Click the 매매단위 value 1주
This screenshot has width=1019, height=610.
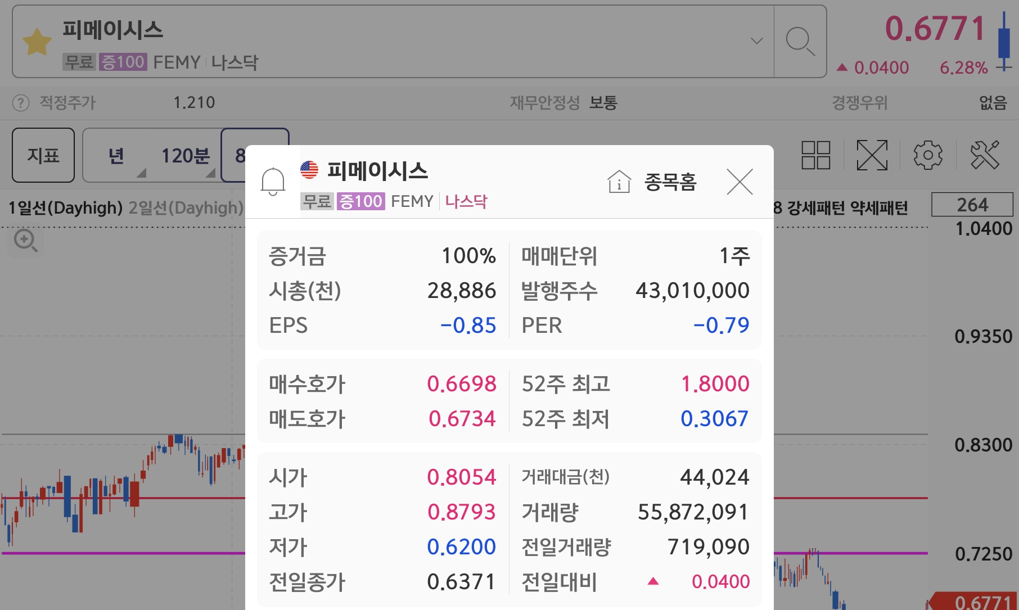tap(734, 256)
